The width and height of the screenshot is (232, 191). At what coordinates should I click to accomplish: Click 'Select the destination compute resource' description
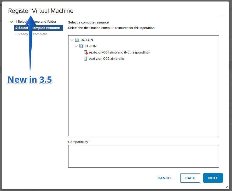click(111, 28)
